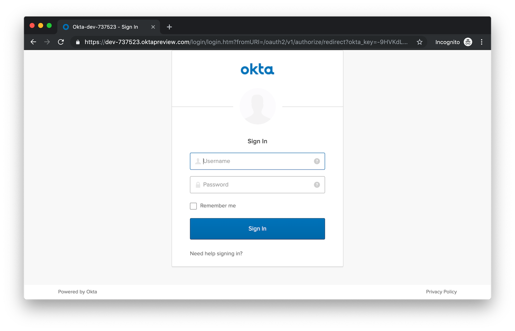This screenshot has height=331, width=515.
Task: Open the Privacy Policy link
Action: [441, 292]
